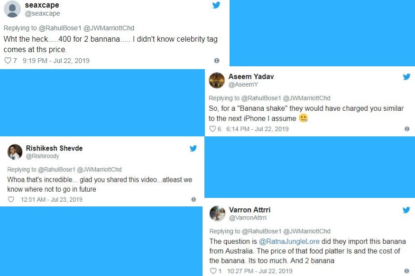Like Rishikesh Shevde's tweet
This screenshot has width=415, height=276.
11,200
